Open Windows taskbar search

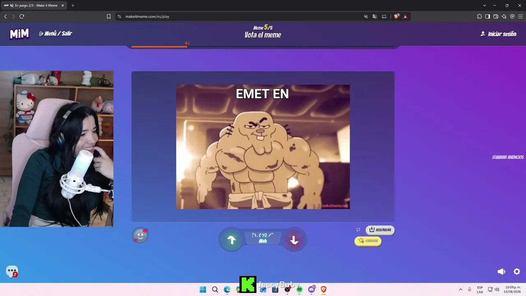215,289
